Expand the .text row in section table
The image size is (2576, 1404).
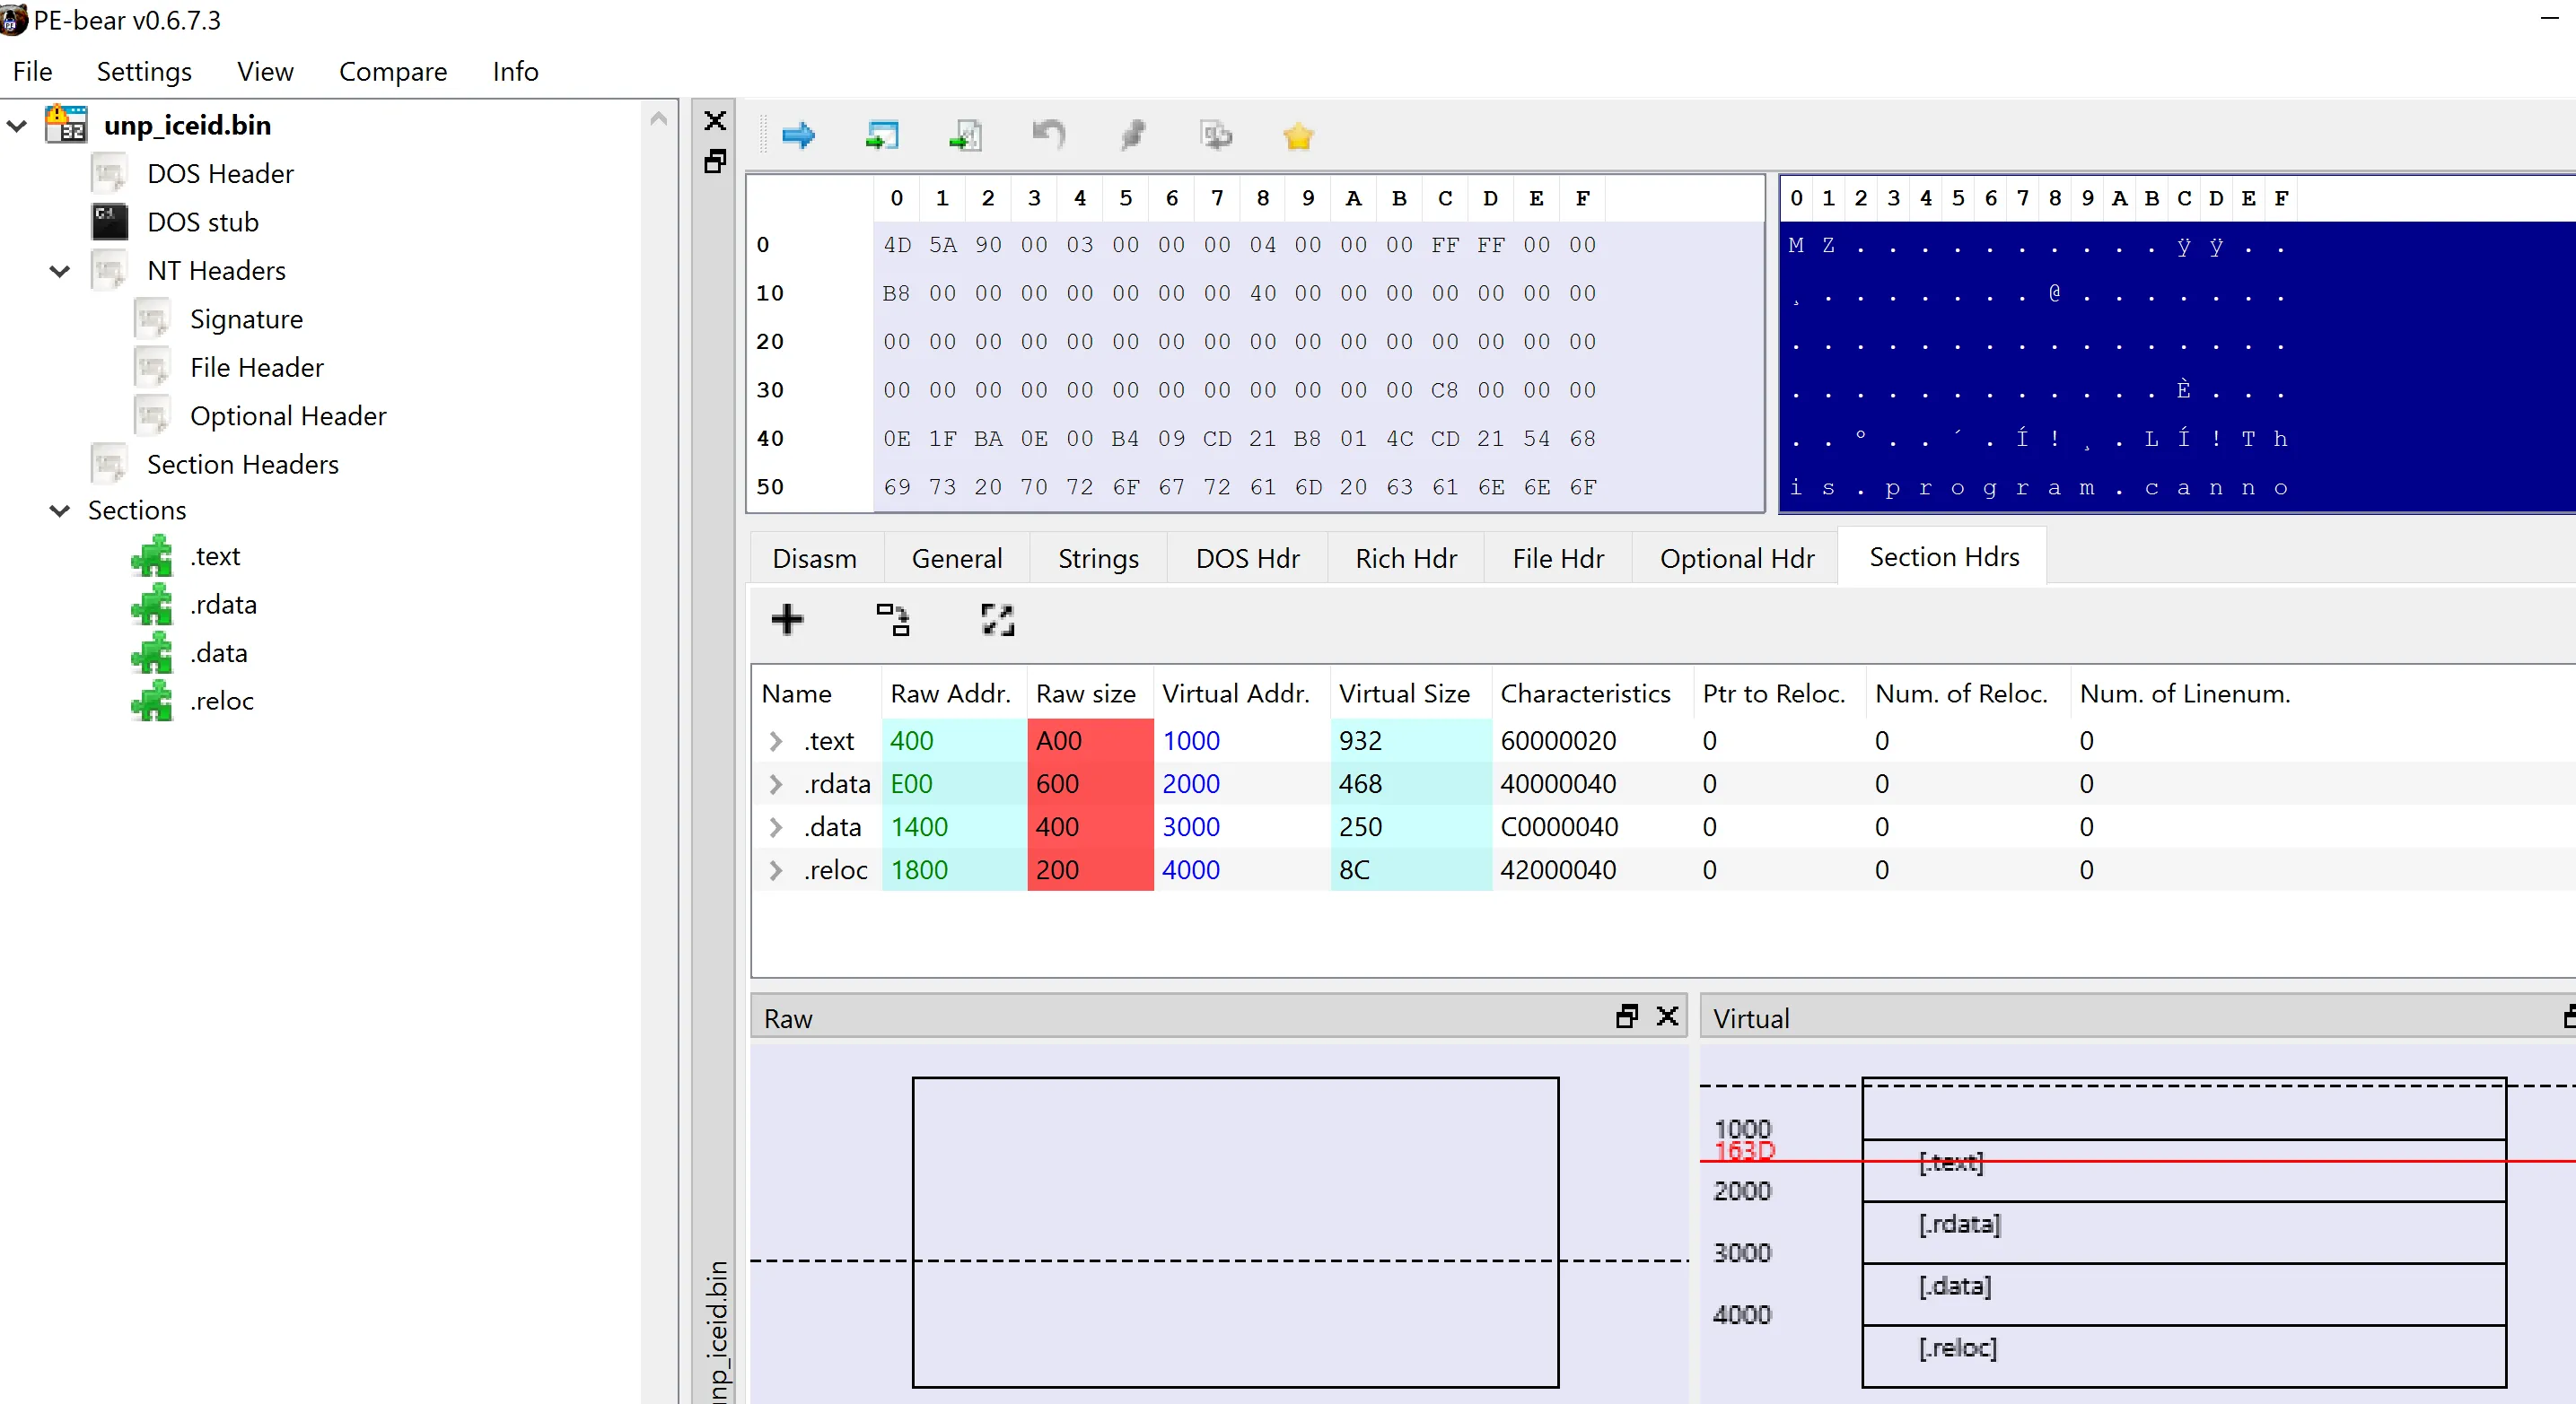pos(775,740)
